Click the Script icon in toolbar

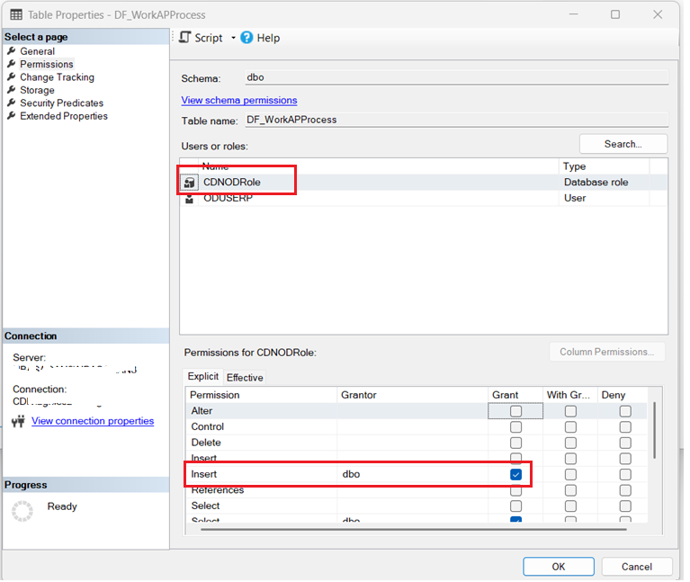point(185,38)
